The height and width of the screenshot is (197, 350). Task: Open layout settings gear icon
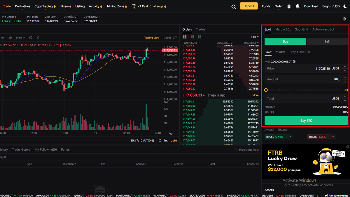[344, 19]
